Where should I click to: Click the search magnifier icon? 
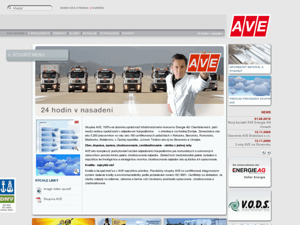pos(10,8)
